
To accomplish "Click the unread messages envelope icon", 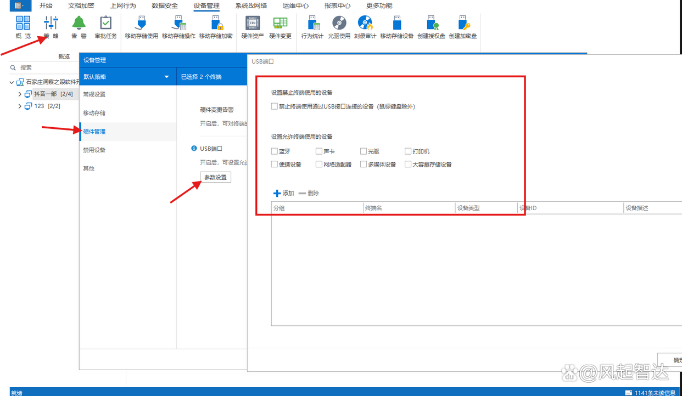I will [x=628, y=393].
